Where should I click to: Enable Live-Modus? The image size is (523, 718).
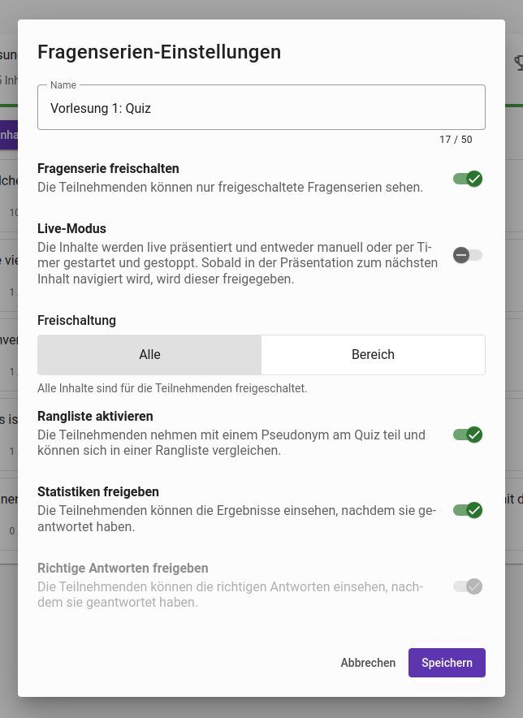pyautogui.click(x=467, y=254)
